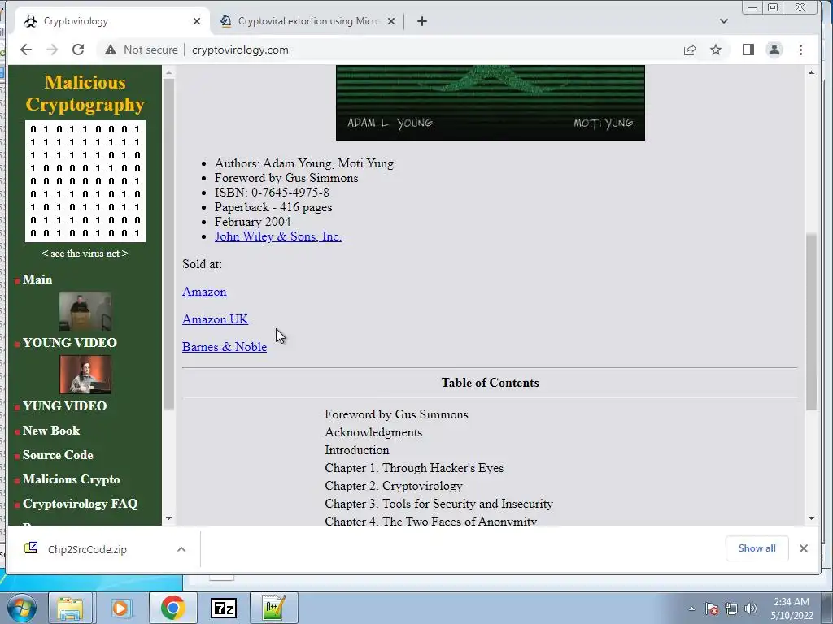This screenshot has height=624, width=833.
Task: Click the 'Foreword by Gus Simmons' contents entry
Action: pyautogui.click(x=396, y=414)
